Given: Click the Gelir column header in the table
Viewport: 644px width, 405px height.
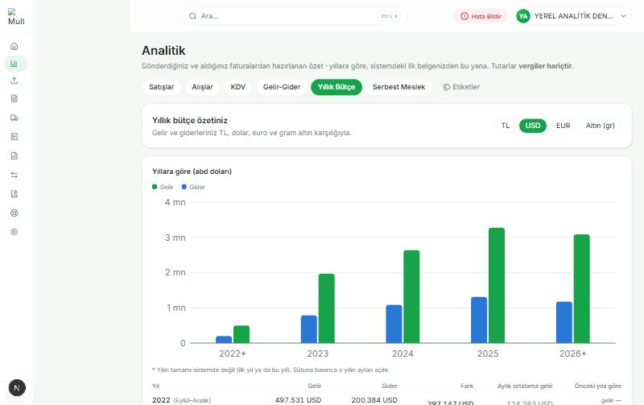Looking at the screenshot, I should tap(315, 386).
